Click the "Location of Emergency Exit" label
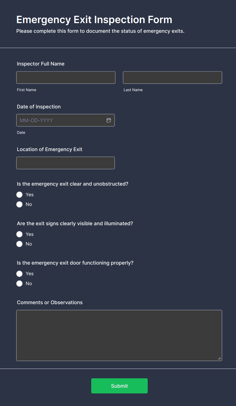This screenshot has width=236, height=406. tap(49, 149)
